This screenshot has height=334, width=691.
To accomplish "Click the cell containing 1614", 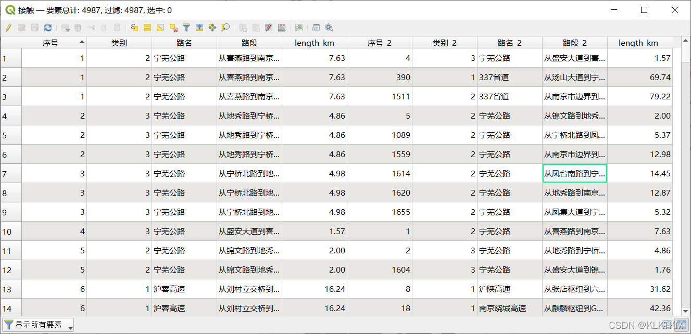I will (x=380, y=173).
